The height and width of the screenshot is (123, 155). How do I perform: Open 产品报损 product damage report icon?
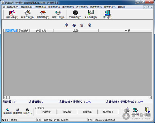coord(75,13)
